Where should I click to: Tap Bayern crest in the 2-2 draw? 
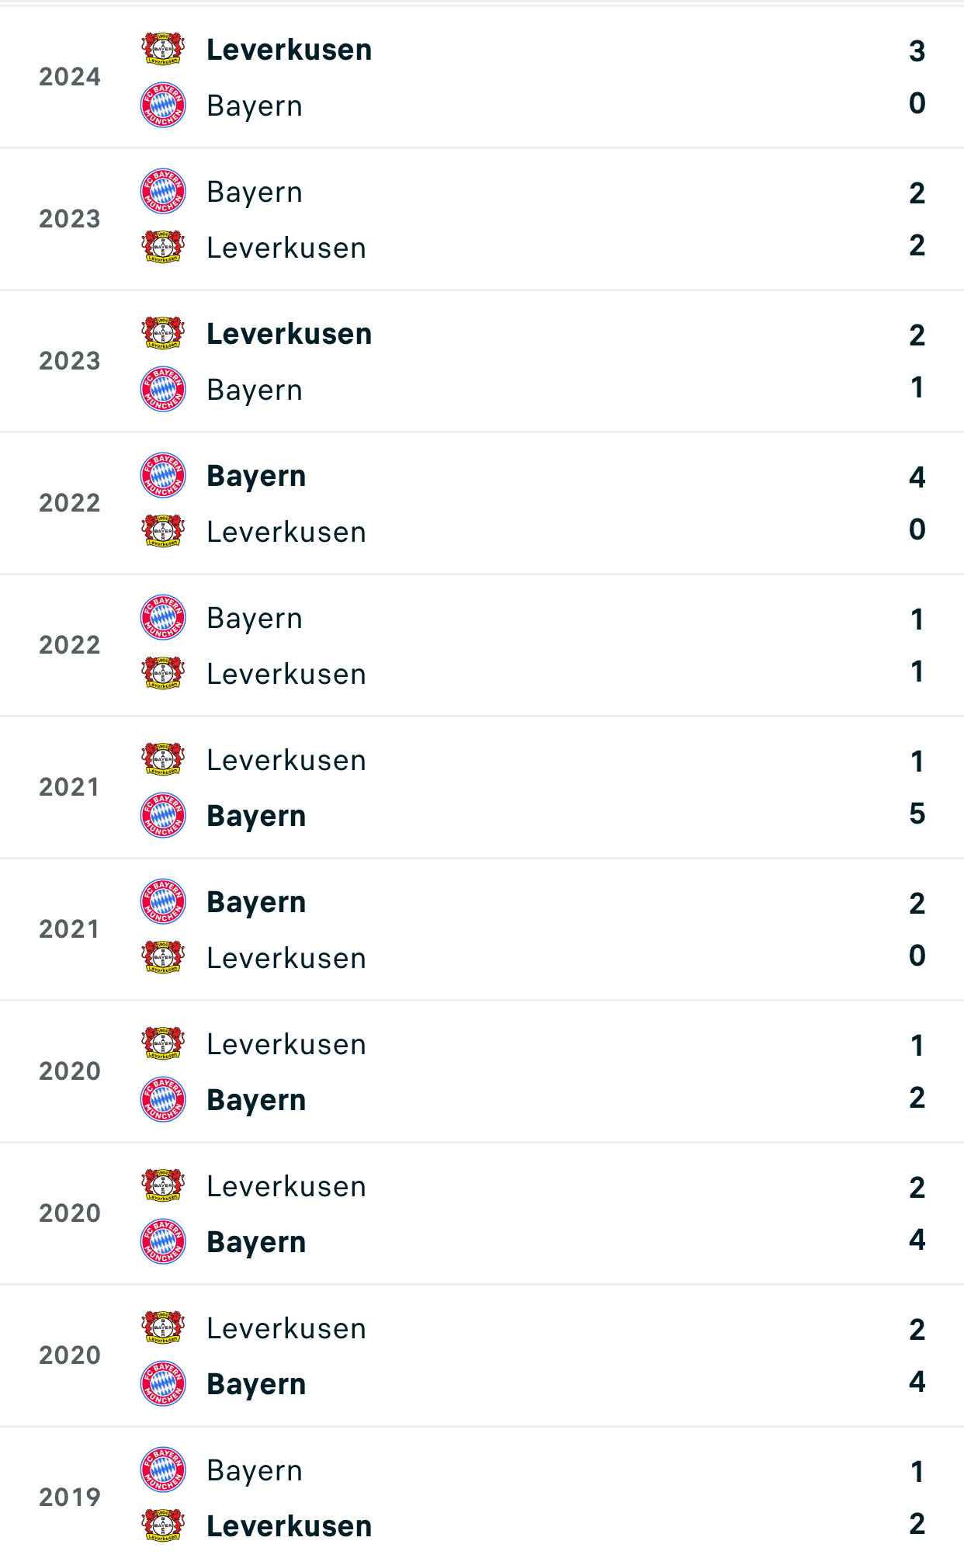163,192
